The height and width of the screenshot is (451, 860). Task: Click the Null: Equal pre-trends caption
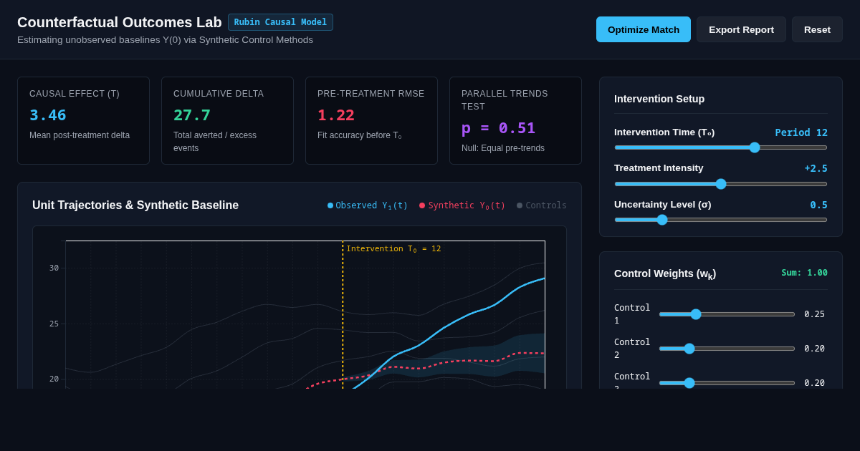pyautogui.click(x=503, y=148)
